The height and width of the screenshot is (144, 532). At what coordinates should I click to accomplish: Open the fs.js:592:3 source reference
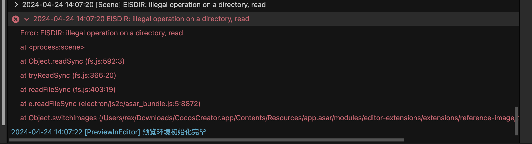point(105,61)
